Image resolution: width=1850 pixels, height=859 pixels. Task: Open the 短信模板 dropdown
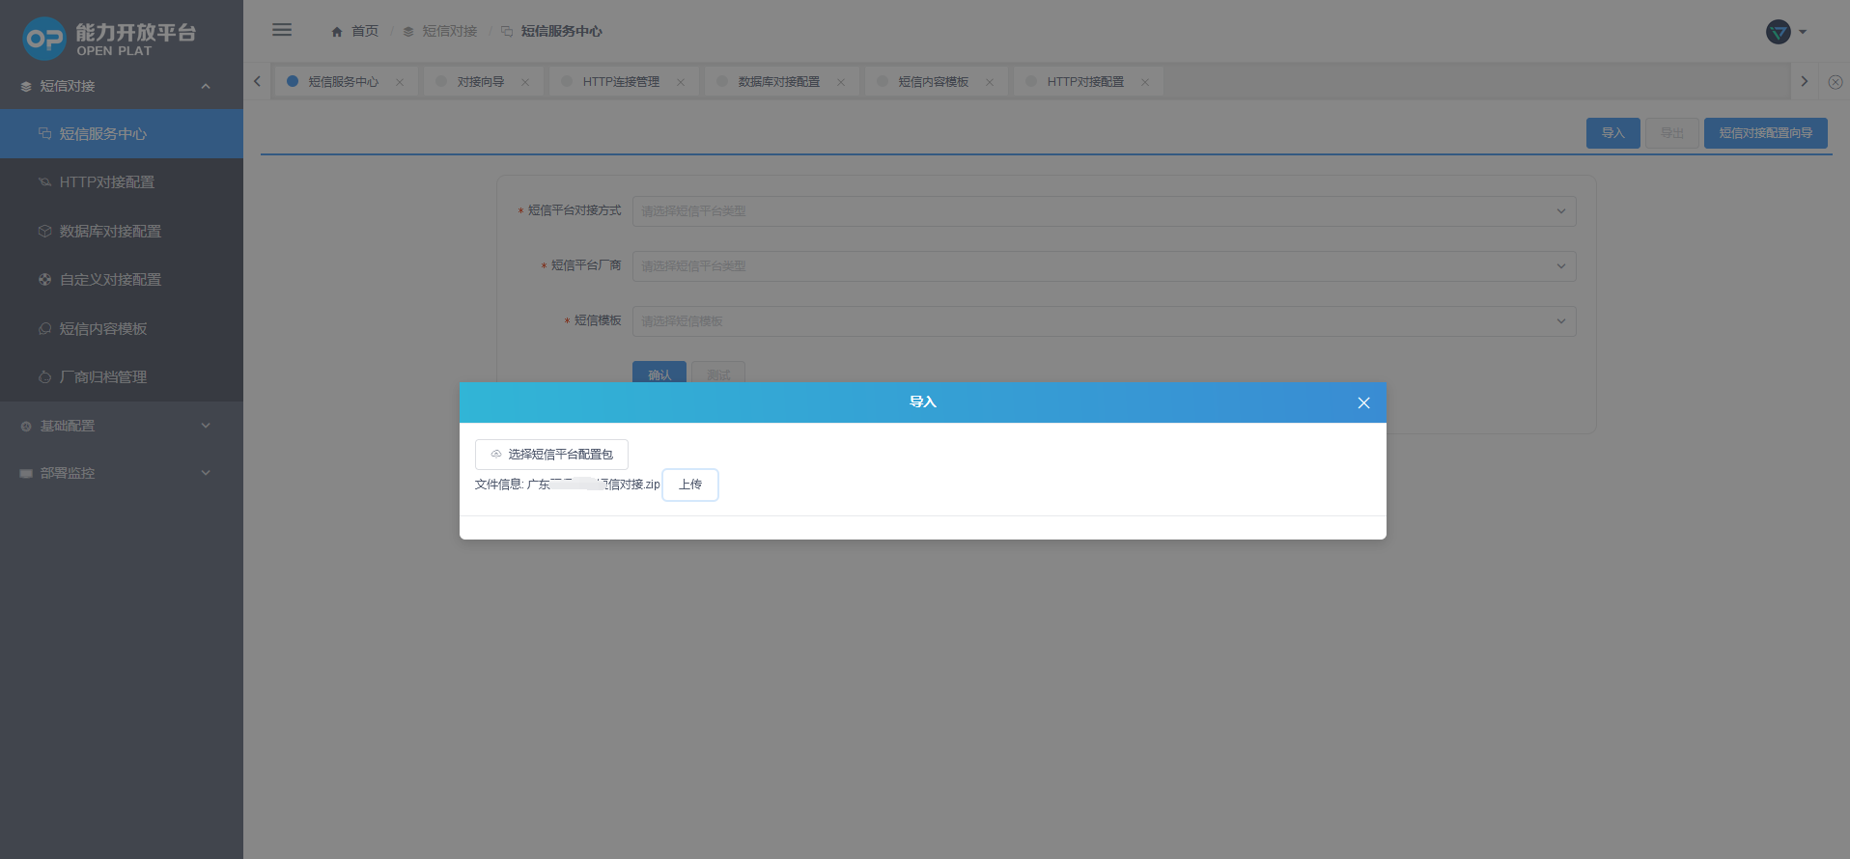coord(1104,321)
